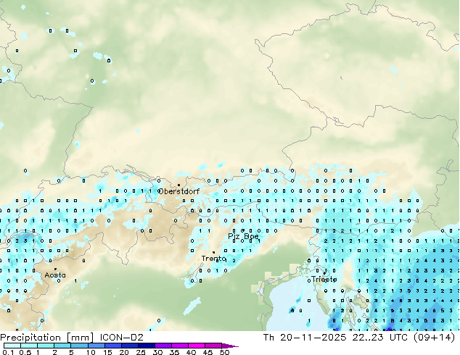Click the "(09+14)" forecast run text
The height and width of the screenshot is (355, 460).
pyautogui.click(x=434, y=338)
